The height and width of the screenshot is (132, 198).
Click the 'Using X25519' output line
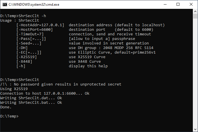click(14, 89)
